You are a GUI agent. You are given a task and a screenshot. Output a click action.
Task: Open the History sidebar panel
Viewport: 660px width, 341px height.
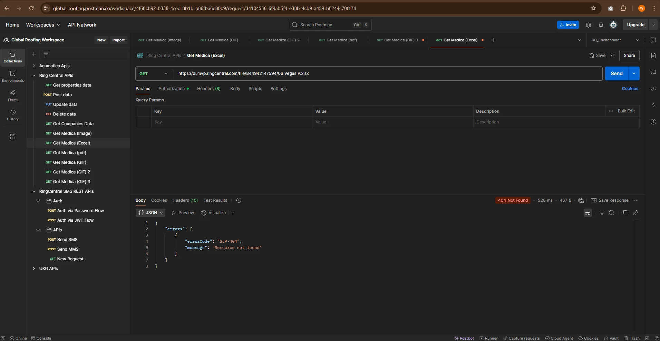point(13,115)
